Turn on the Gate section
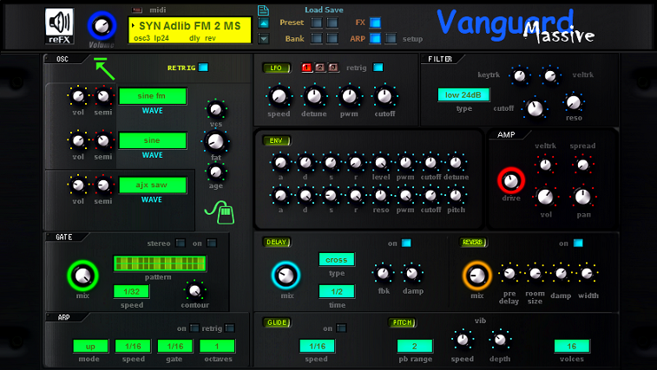This screenshot has width=657, height=370. point(212,243)
